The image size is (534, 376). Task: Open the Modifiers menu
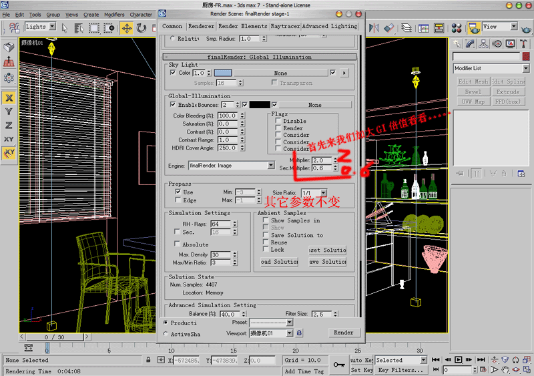click(x=114, y=14)
